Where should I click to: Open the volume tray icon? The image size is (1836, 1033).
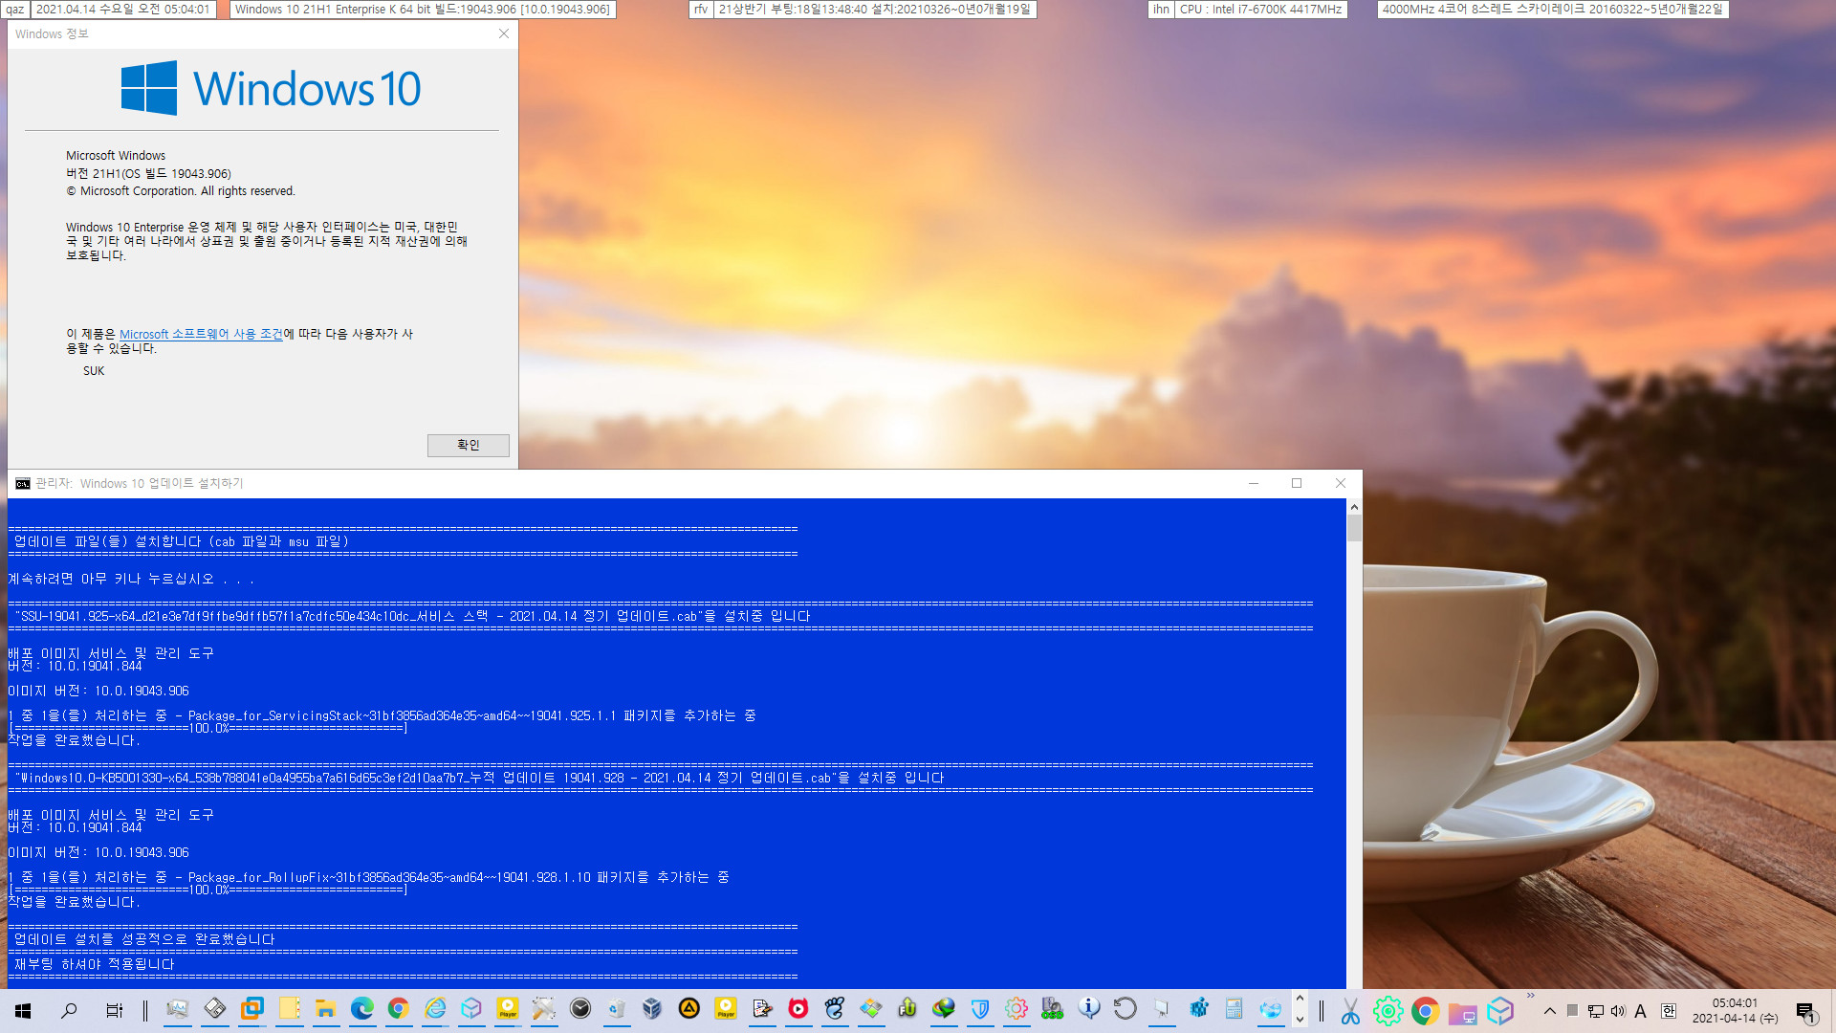point(1617,1011)
